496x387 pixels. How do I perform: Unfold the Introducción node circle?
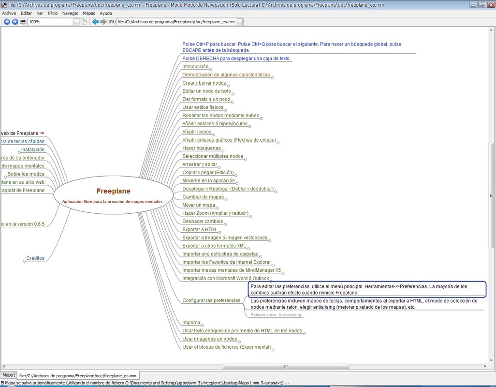coord(210,70)
